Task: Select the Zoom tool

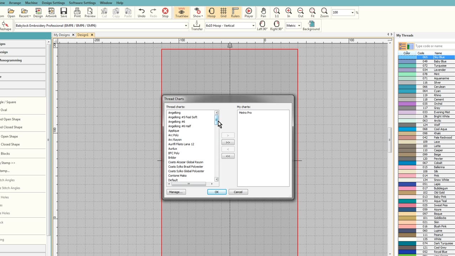Action: tap(324, 13)
